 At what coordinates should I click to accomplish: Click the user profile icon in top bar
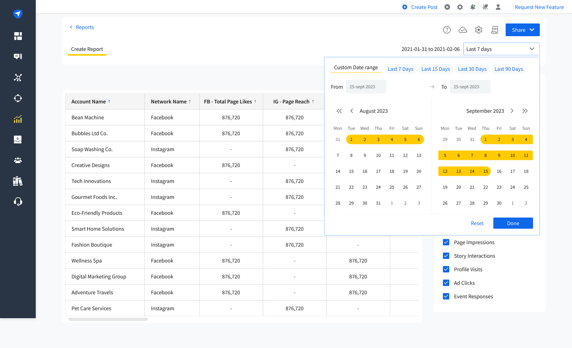point(498,7)
